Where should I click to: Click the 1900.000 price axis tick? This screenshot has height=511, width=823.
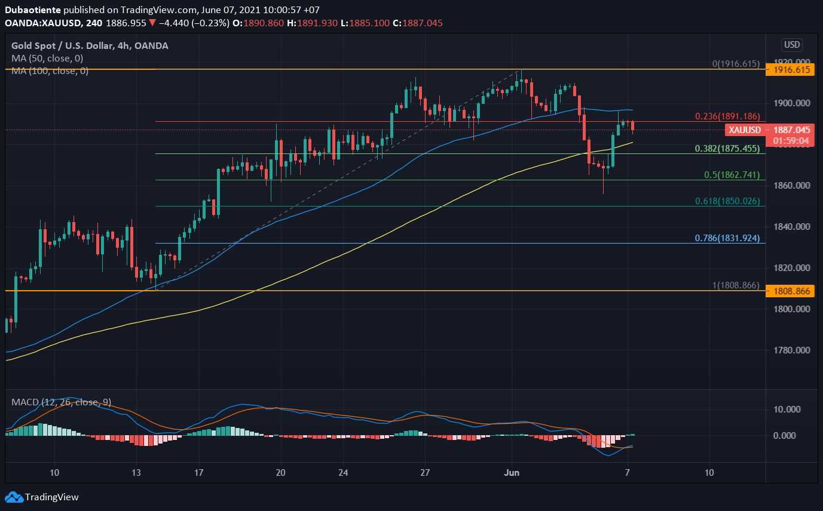791,103
